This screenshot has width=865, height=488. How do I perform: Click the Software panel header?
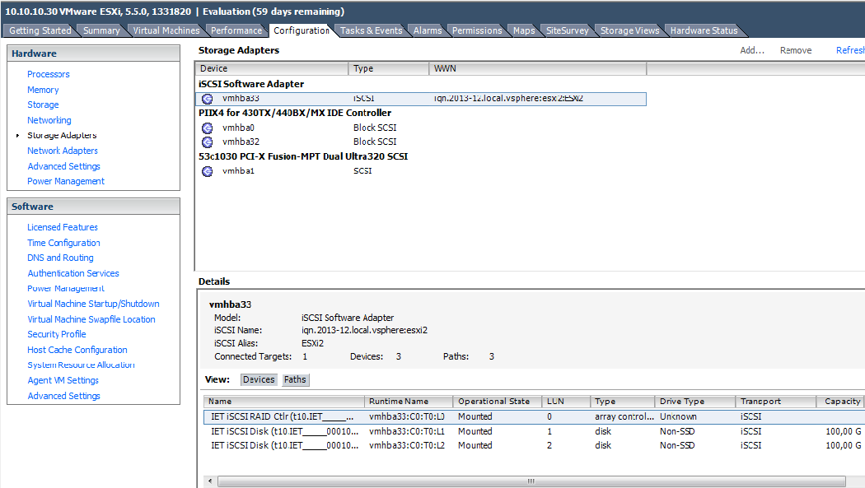[93, 207]
